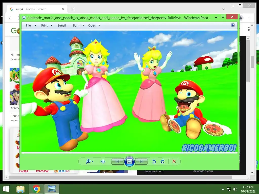Click the scroll down arrow in Chrome
The width and height of the screenshot is (259, 194).
[252, 173]
